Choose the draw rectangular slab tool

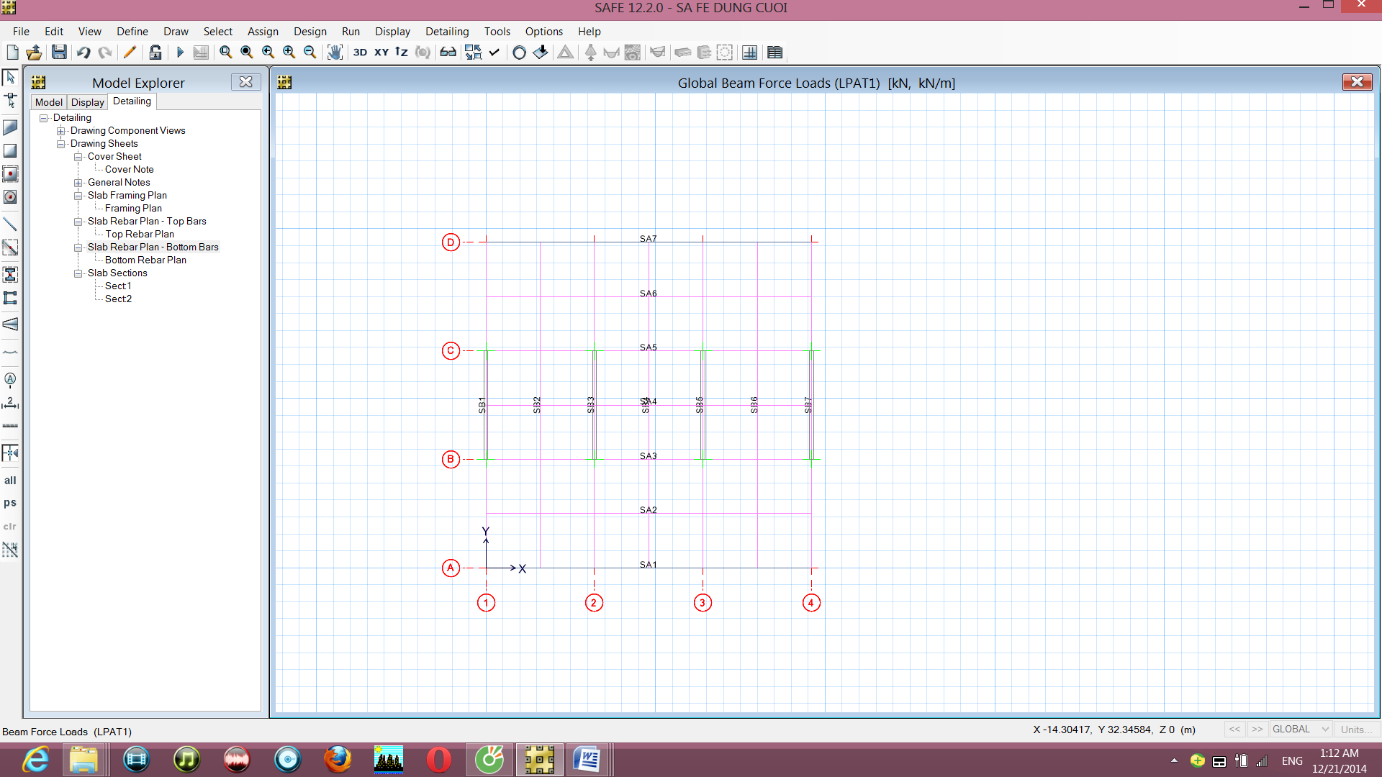click(10, 150)
